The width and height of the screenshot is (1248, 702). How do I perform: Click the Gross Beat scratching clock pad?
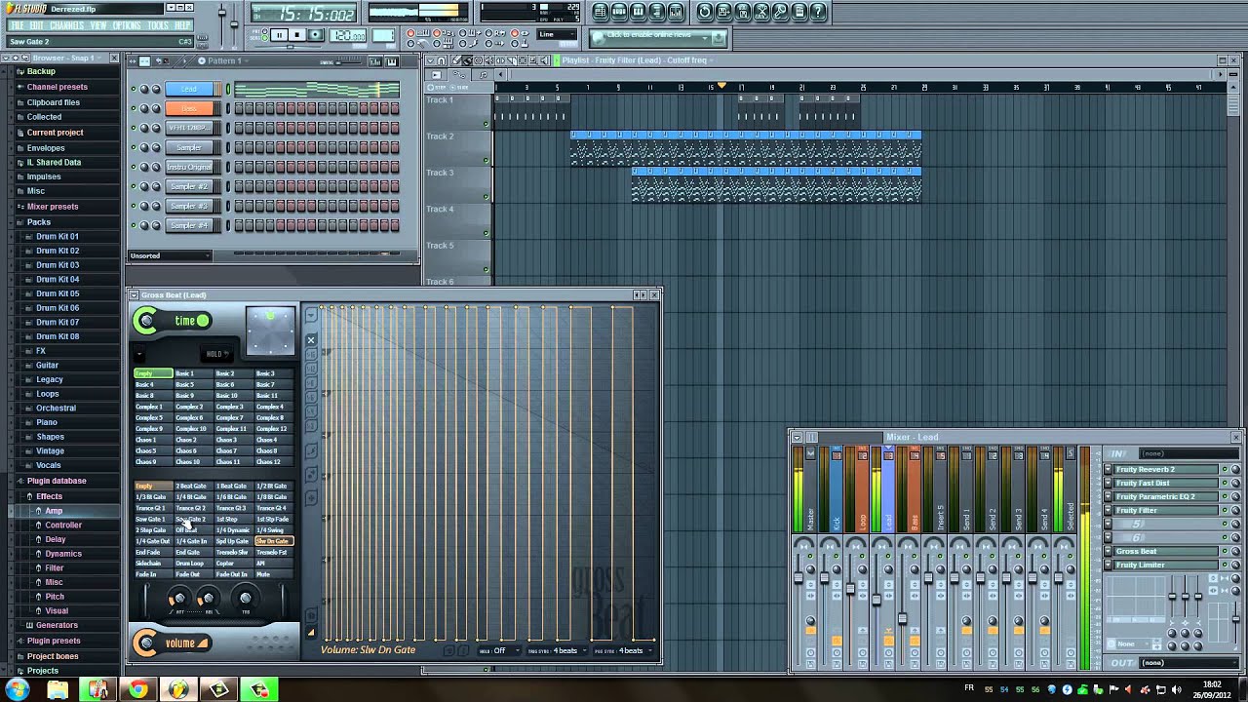(270, 331)
